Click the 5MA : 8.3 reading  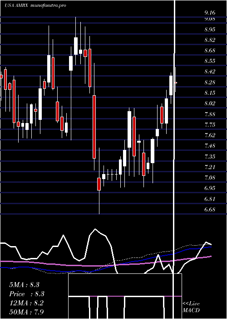coord(25,285)
